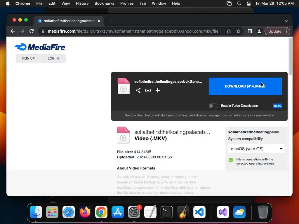Open a new tab with plus button
The height and width of the screenshot is (224, 299).
(110, 21)
